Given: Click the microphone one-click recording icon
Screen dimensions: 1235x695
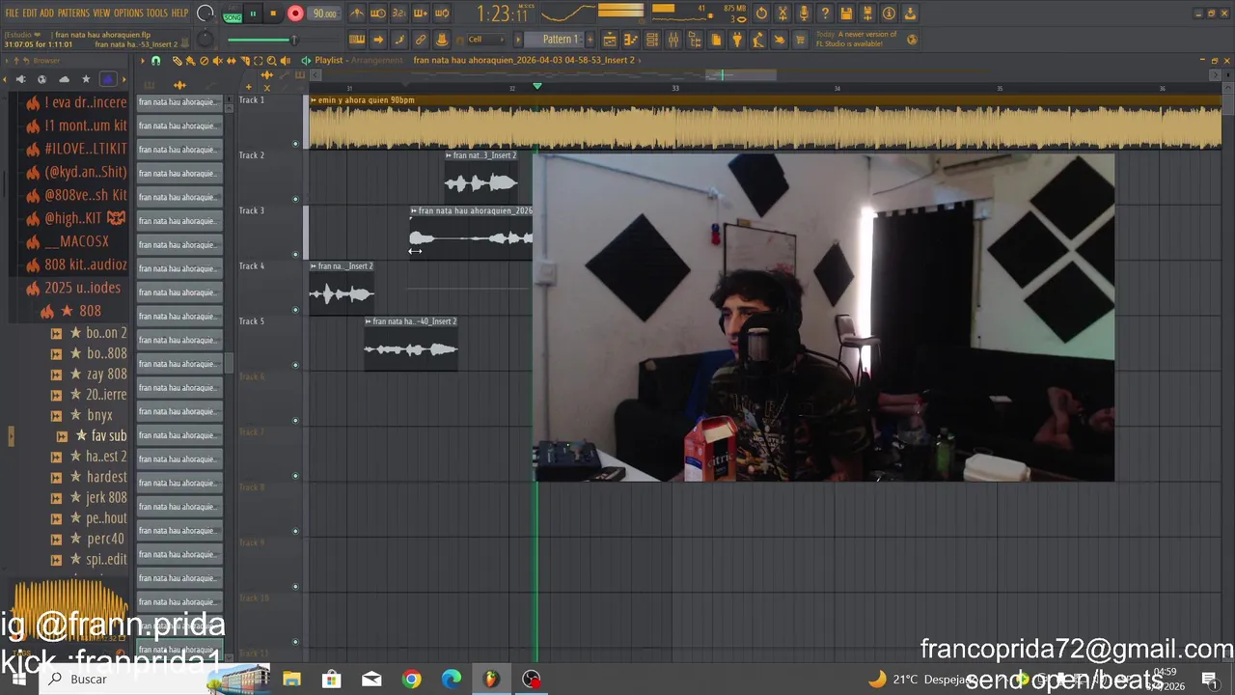Looking at the screenshot, I should coord(804,14).
